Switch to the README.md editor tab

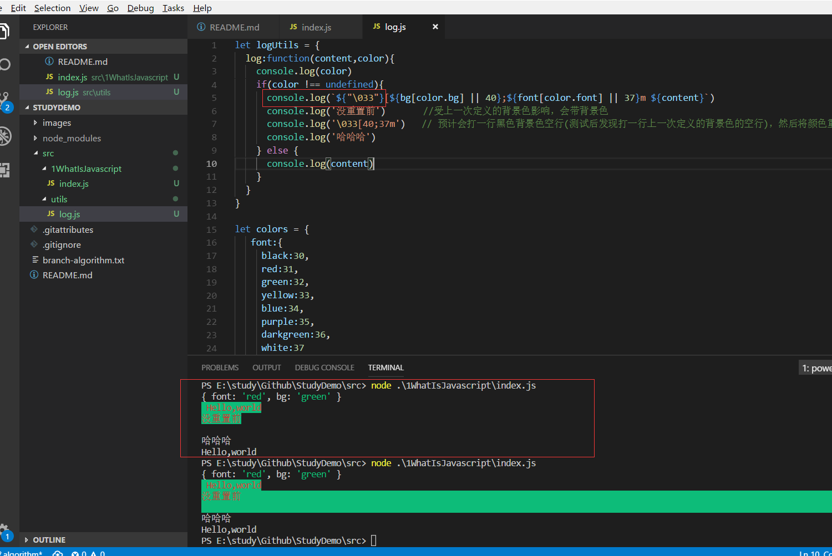coord(234,27)
